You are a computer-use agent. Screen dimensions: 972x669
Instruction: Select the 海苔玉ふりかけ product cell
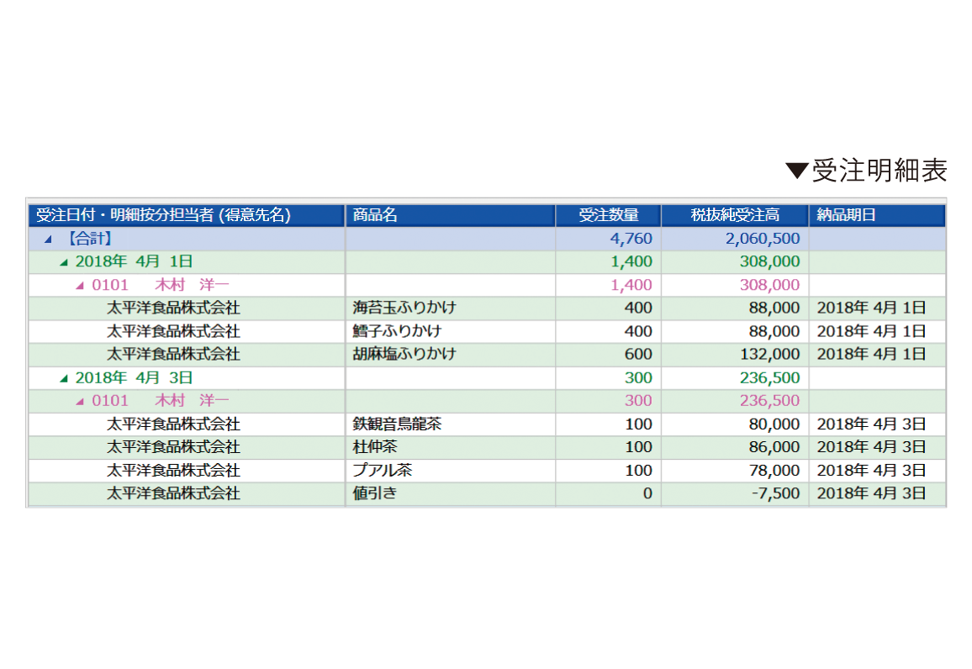[450, 308]
